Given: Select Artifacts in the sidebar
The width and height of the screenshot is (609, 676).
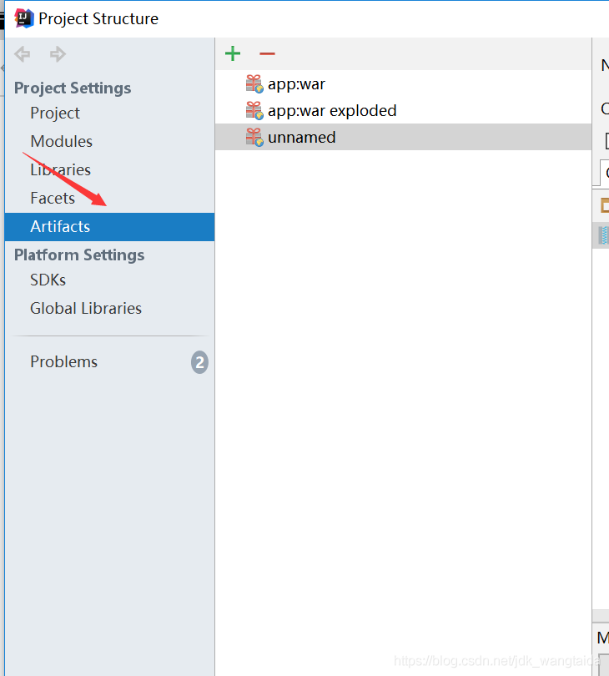Looking at the screenshot, I should pyautogui.click(x=60, y=226).
